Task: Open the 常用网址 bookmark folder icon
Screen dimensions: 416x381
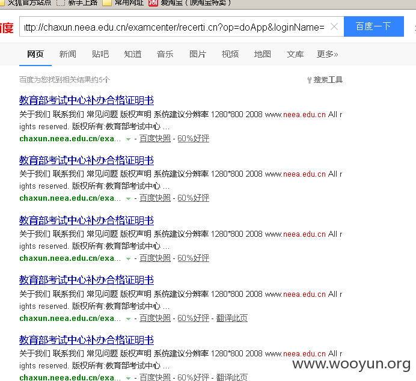Action: pyautogui.click(x=107, y=2)
